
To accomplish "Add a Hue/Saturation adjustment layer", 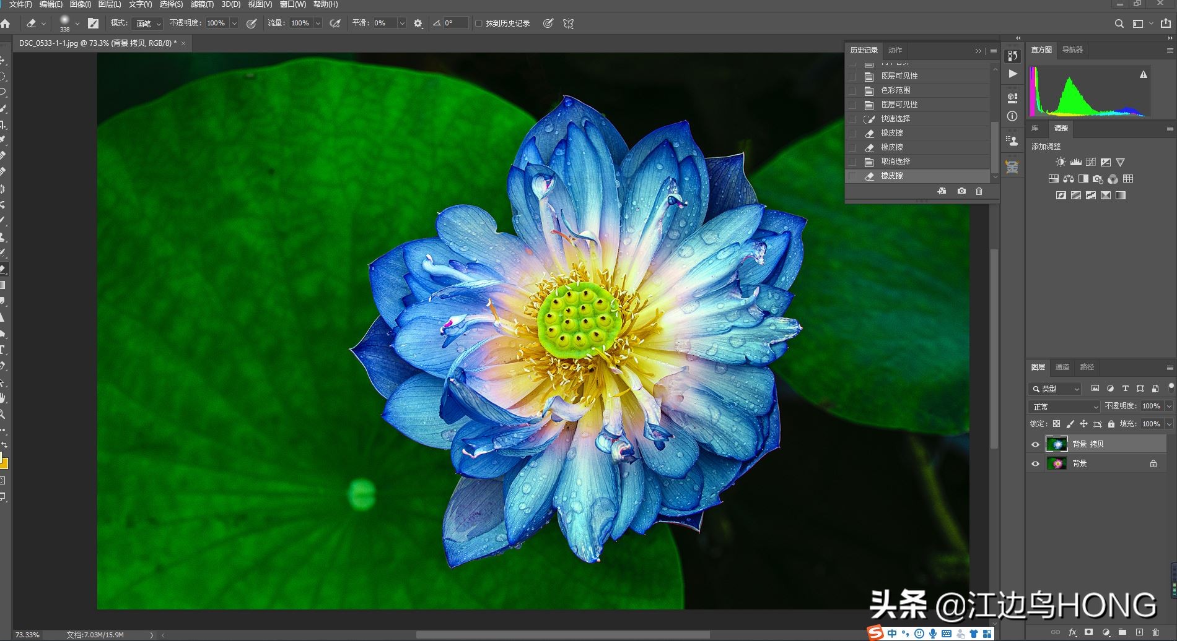I will (1053, 179).
